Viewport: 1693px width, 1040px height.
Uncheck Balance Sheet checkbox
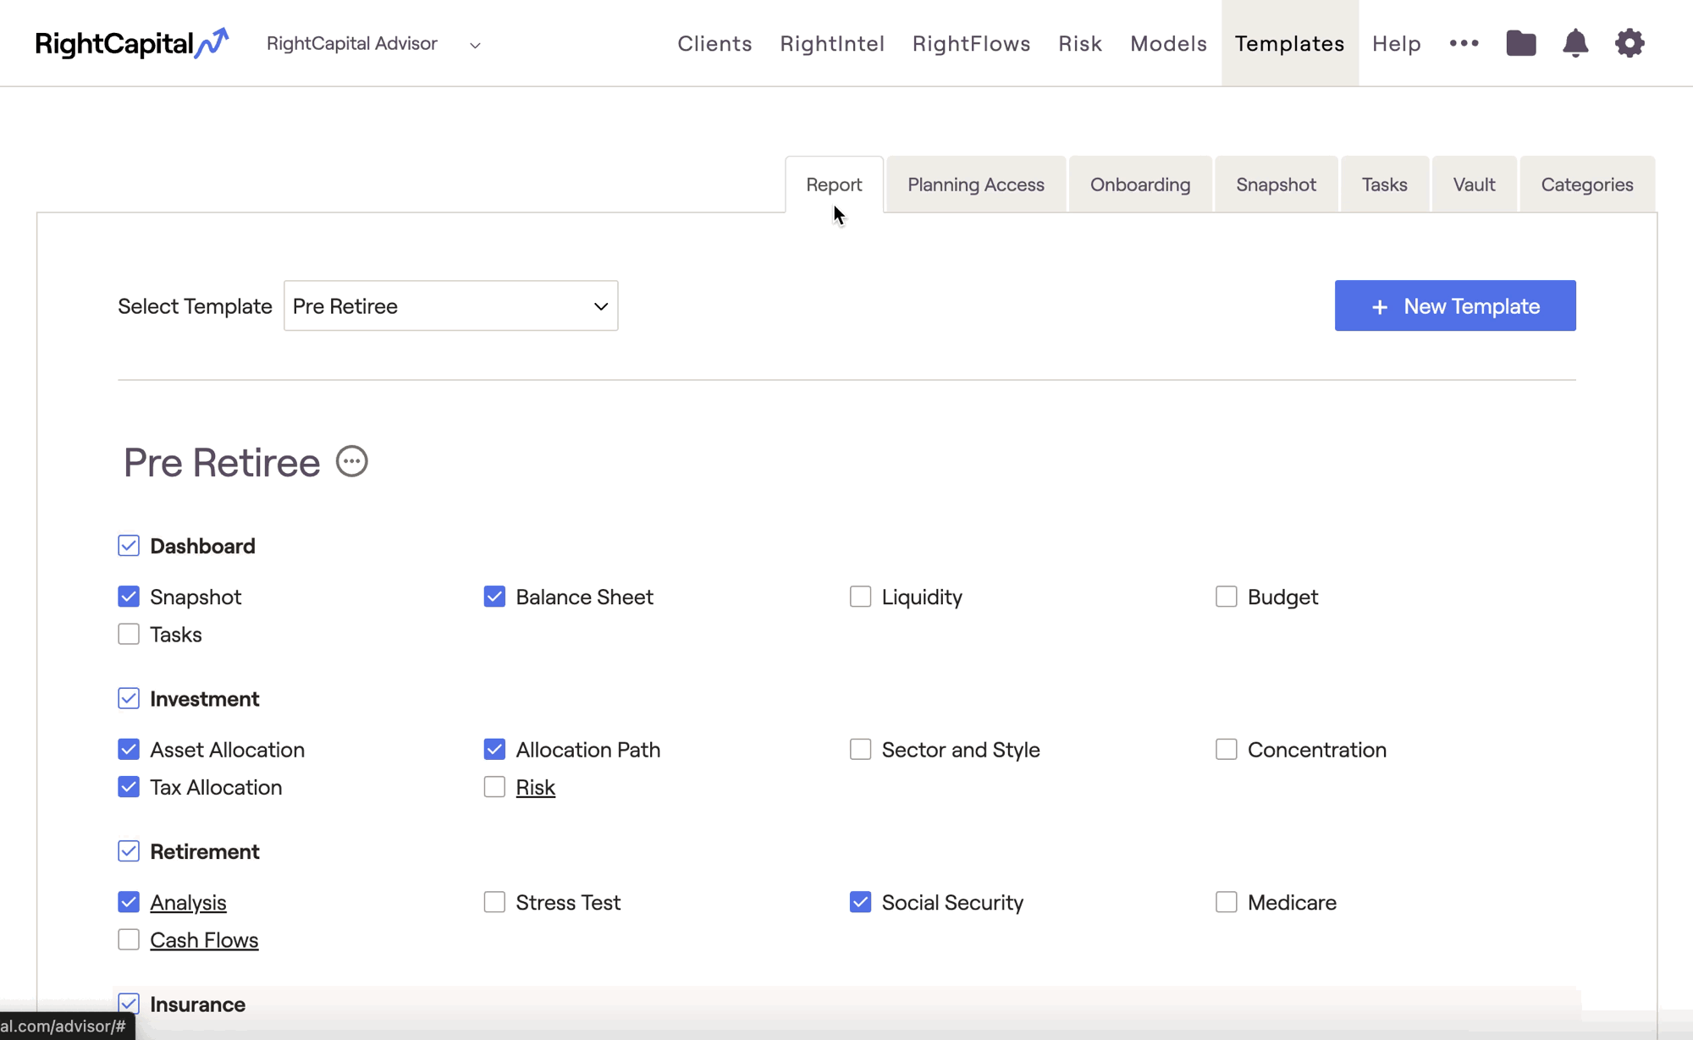pos(494,597)
